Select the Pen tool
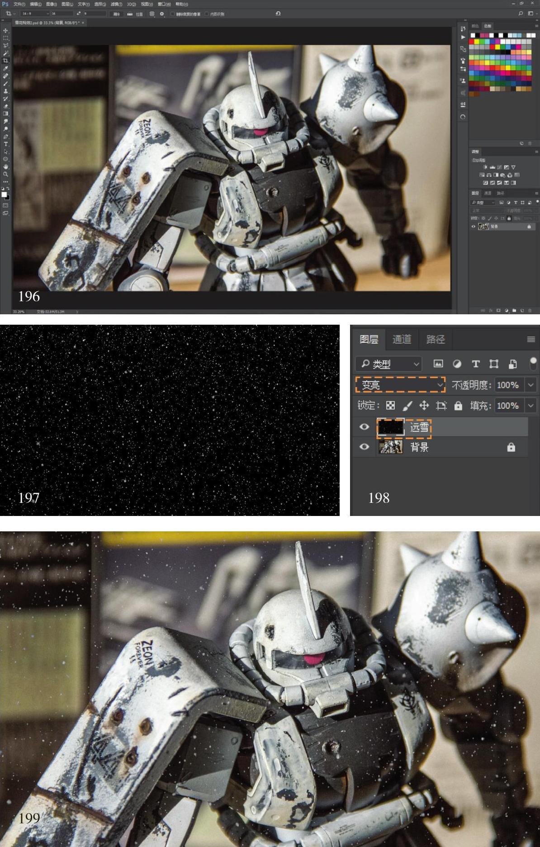The image size is (540, 847). (5, 137)
